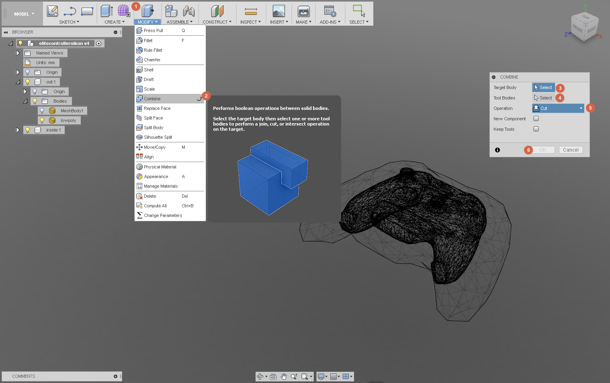
Task: Open the SKETCH dropdown menu
Action: tap(69, 22)
